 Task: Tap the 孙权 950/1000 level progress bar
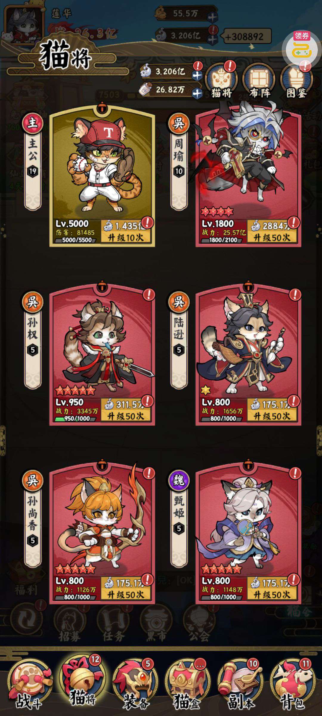(x=76, y=419)
